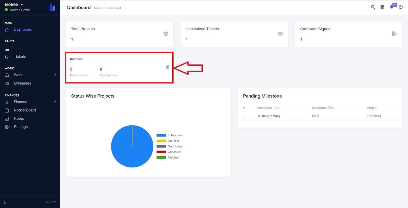Open Work menu item
This screenshot has width=408, height=208.
click(x=18, y=75)
